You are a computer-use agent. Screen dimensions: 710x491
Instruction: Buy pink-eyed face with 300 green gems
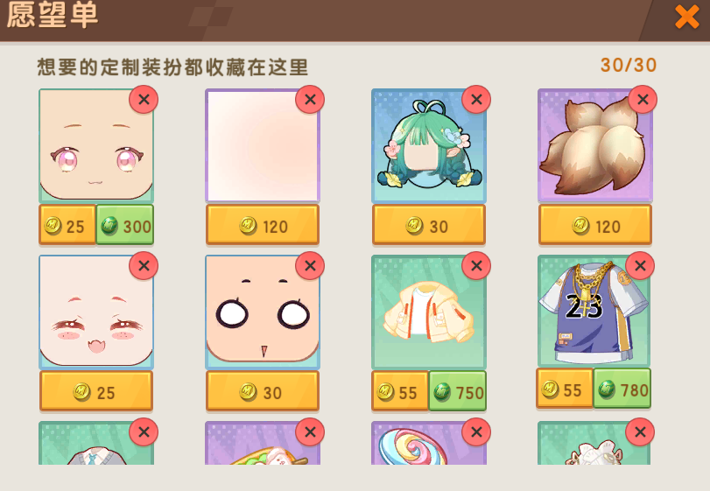click(125, 225)
